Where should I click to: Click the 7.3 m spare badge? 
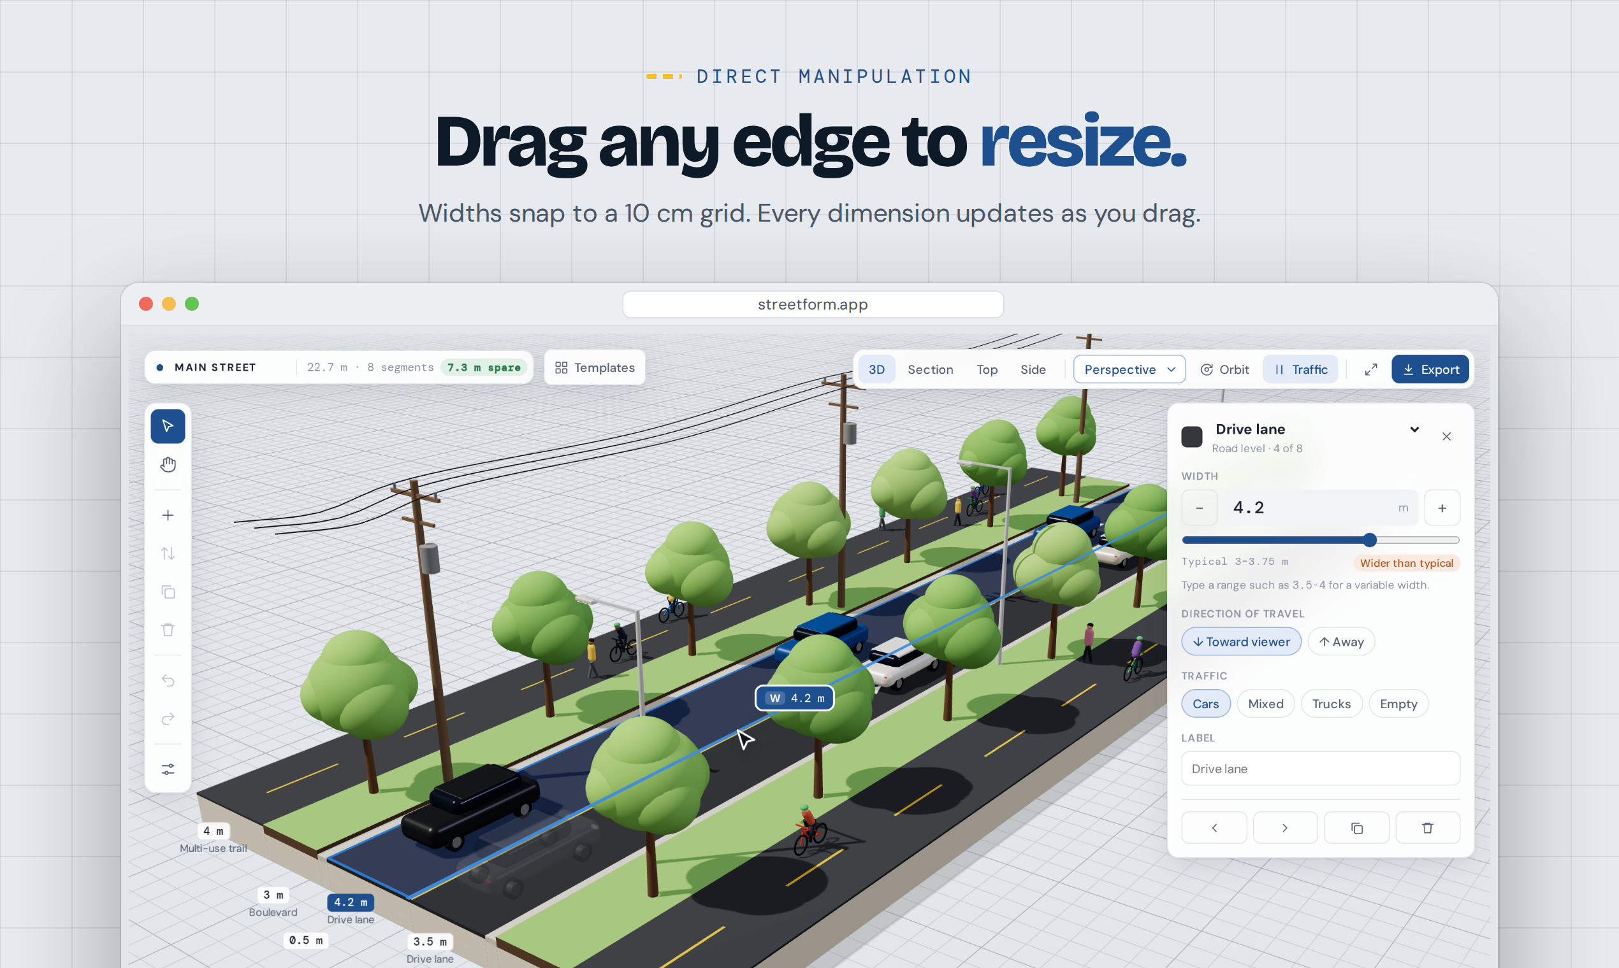(484, 367)
